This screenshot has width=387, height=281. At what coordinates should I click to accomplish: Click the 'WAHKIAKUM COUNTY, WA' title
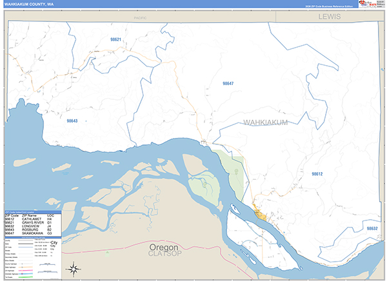click(x=28, y=5)
